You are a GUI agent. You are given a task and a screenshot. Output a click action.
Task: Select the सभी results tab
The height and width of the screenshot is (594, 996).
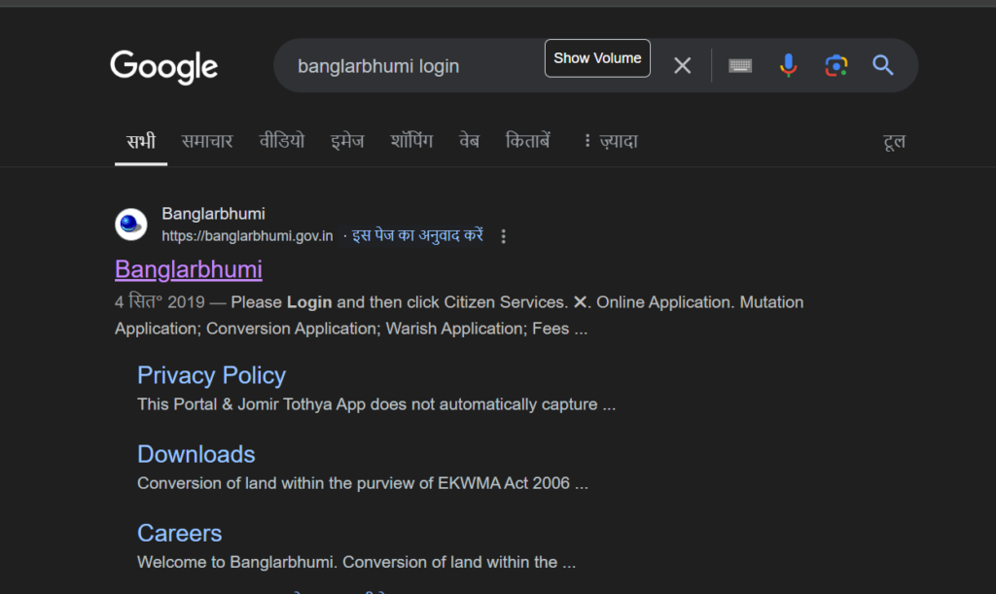pos(141,141)
